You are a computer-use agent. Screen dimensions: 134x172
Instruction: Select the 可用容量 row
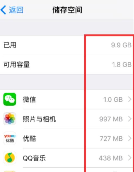(x=67, y=64)
